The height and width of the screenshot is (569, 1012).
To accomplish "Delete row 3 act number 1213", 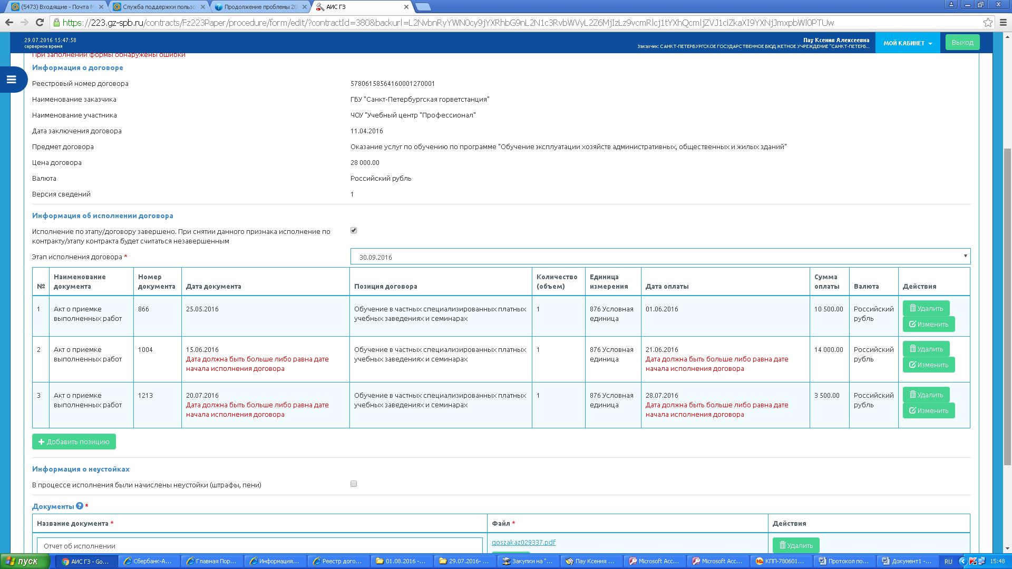I will tap(926, 395).
